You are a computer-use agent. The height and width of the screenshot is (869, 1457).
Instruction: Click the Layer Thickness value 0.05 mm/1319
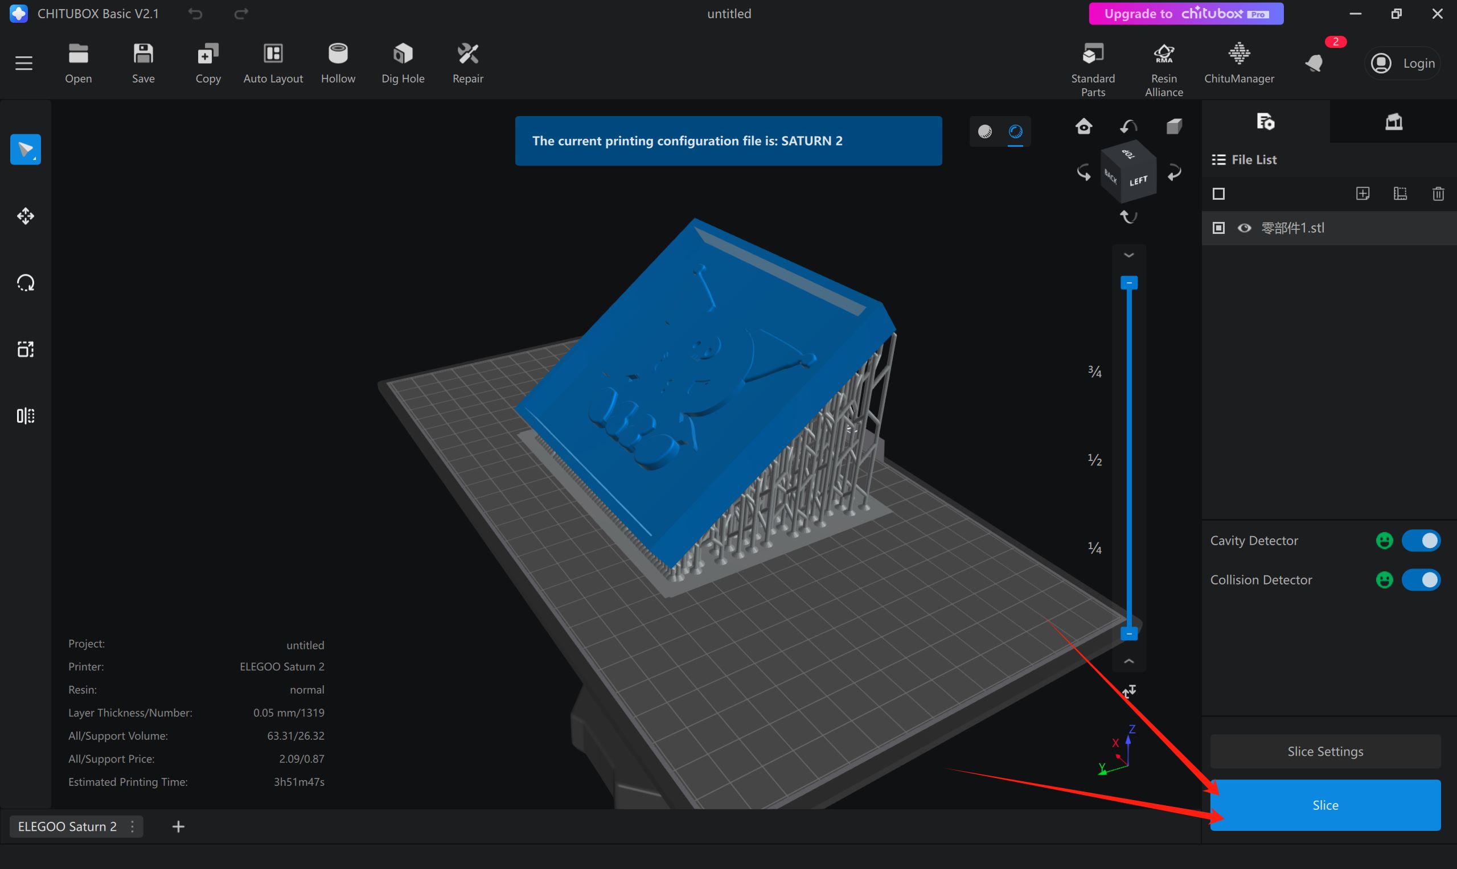click(289, 713)
